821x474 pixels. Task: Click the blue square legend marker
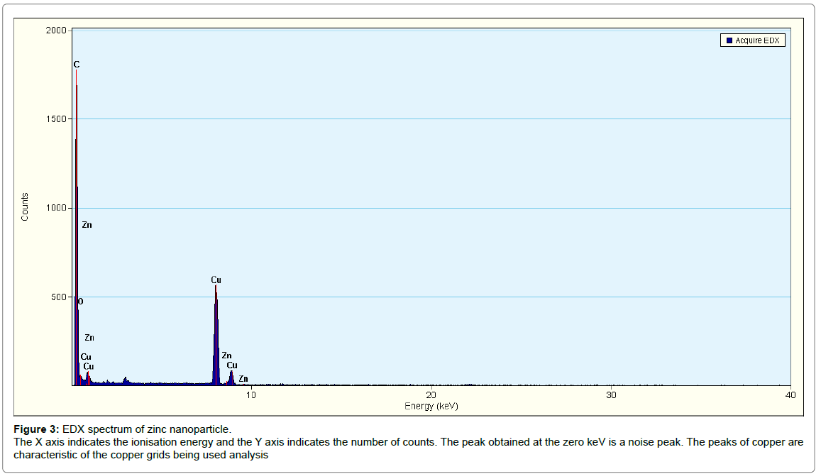point(729,40)
